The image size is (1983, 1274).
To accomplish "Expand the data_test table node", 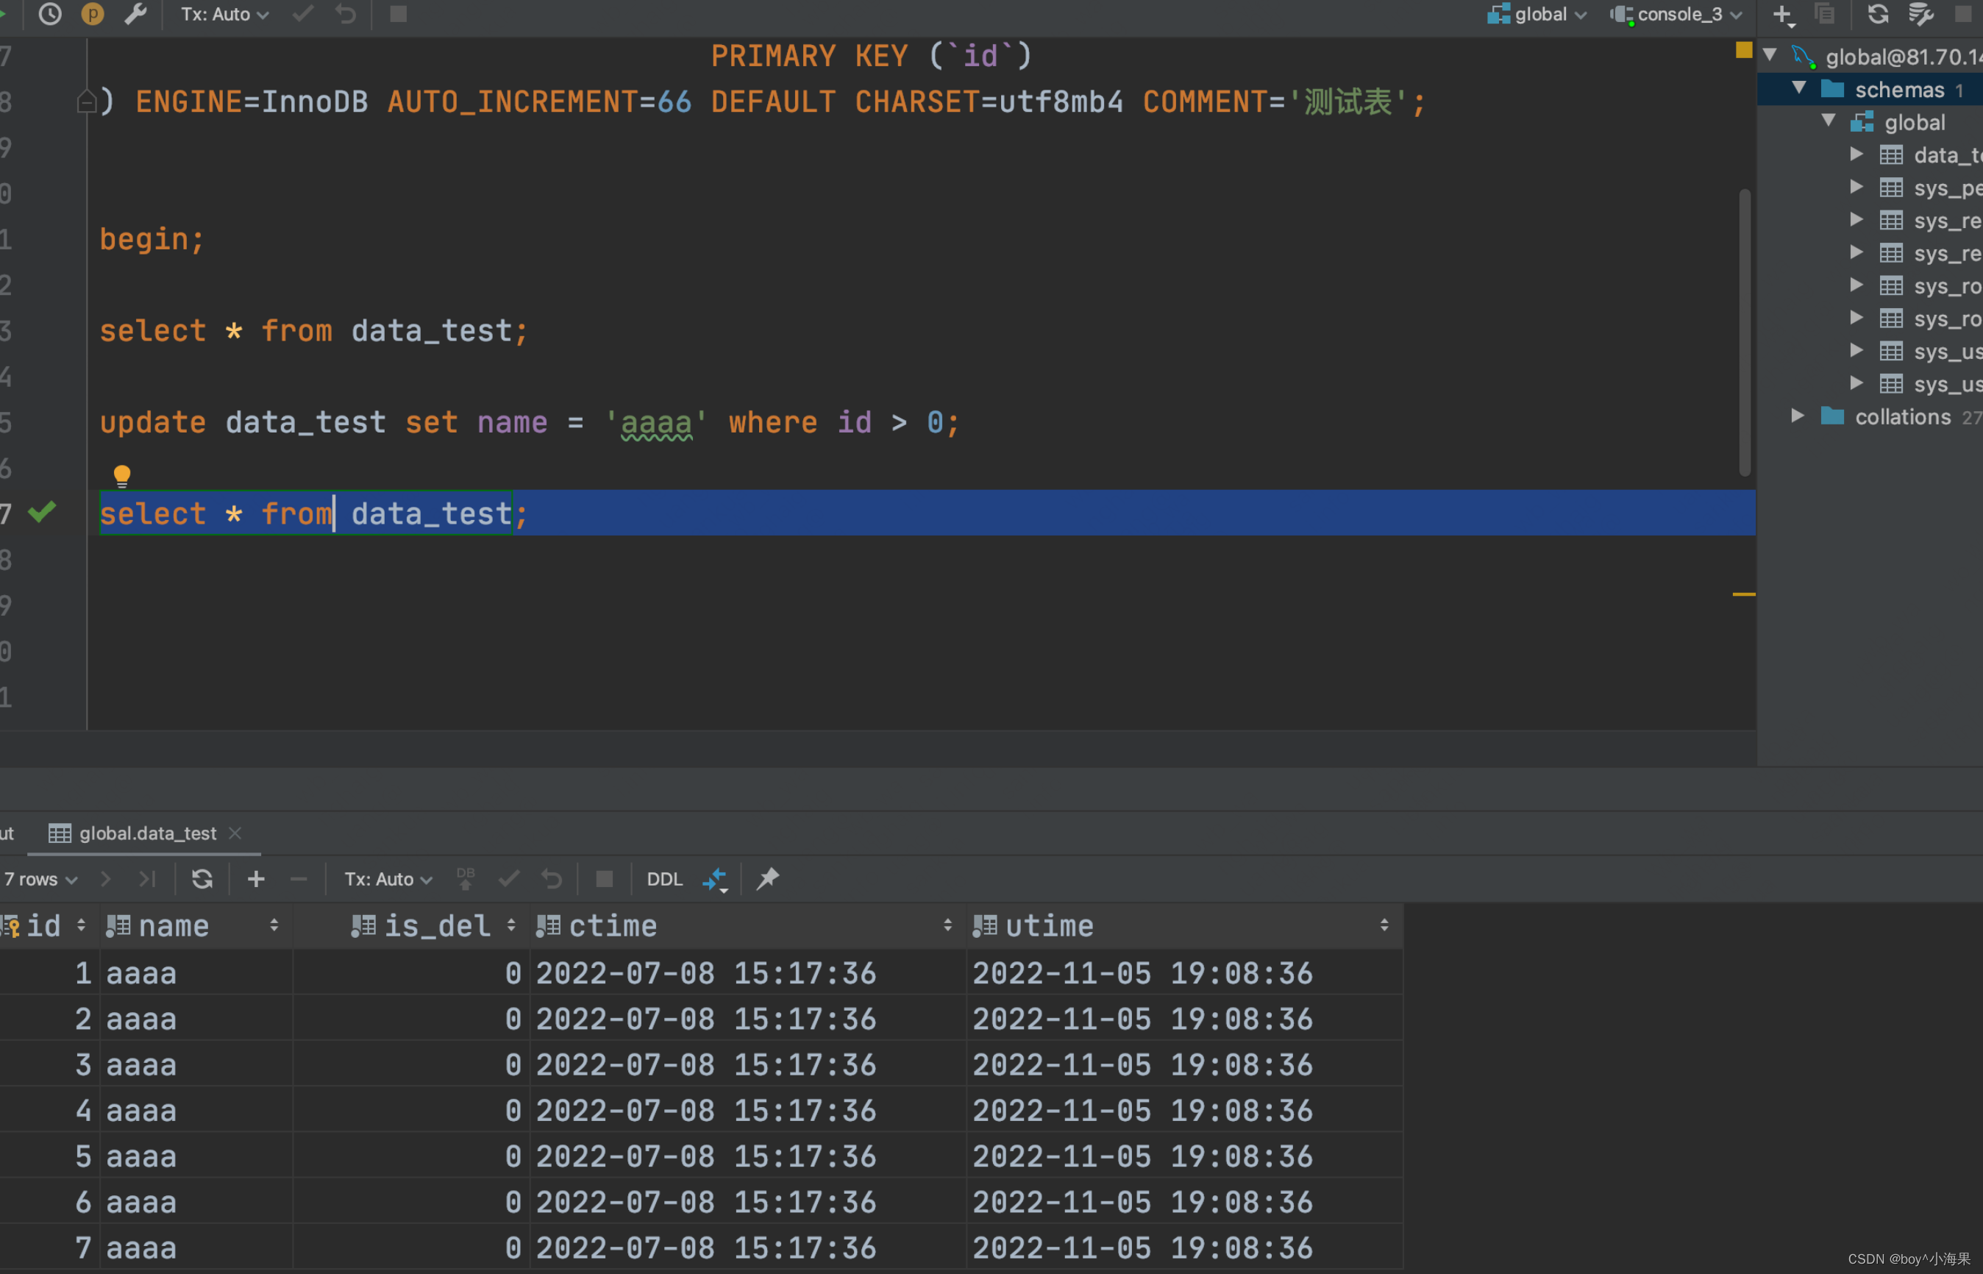I will (1856, 154).
